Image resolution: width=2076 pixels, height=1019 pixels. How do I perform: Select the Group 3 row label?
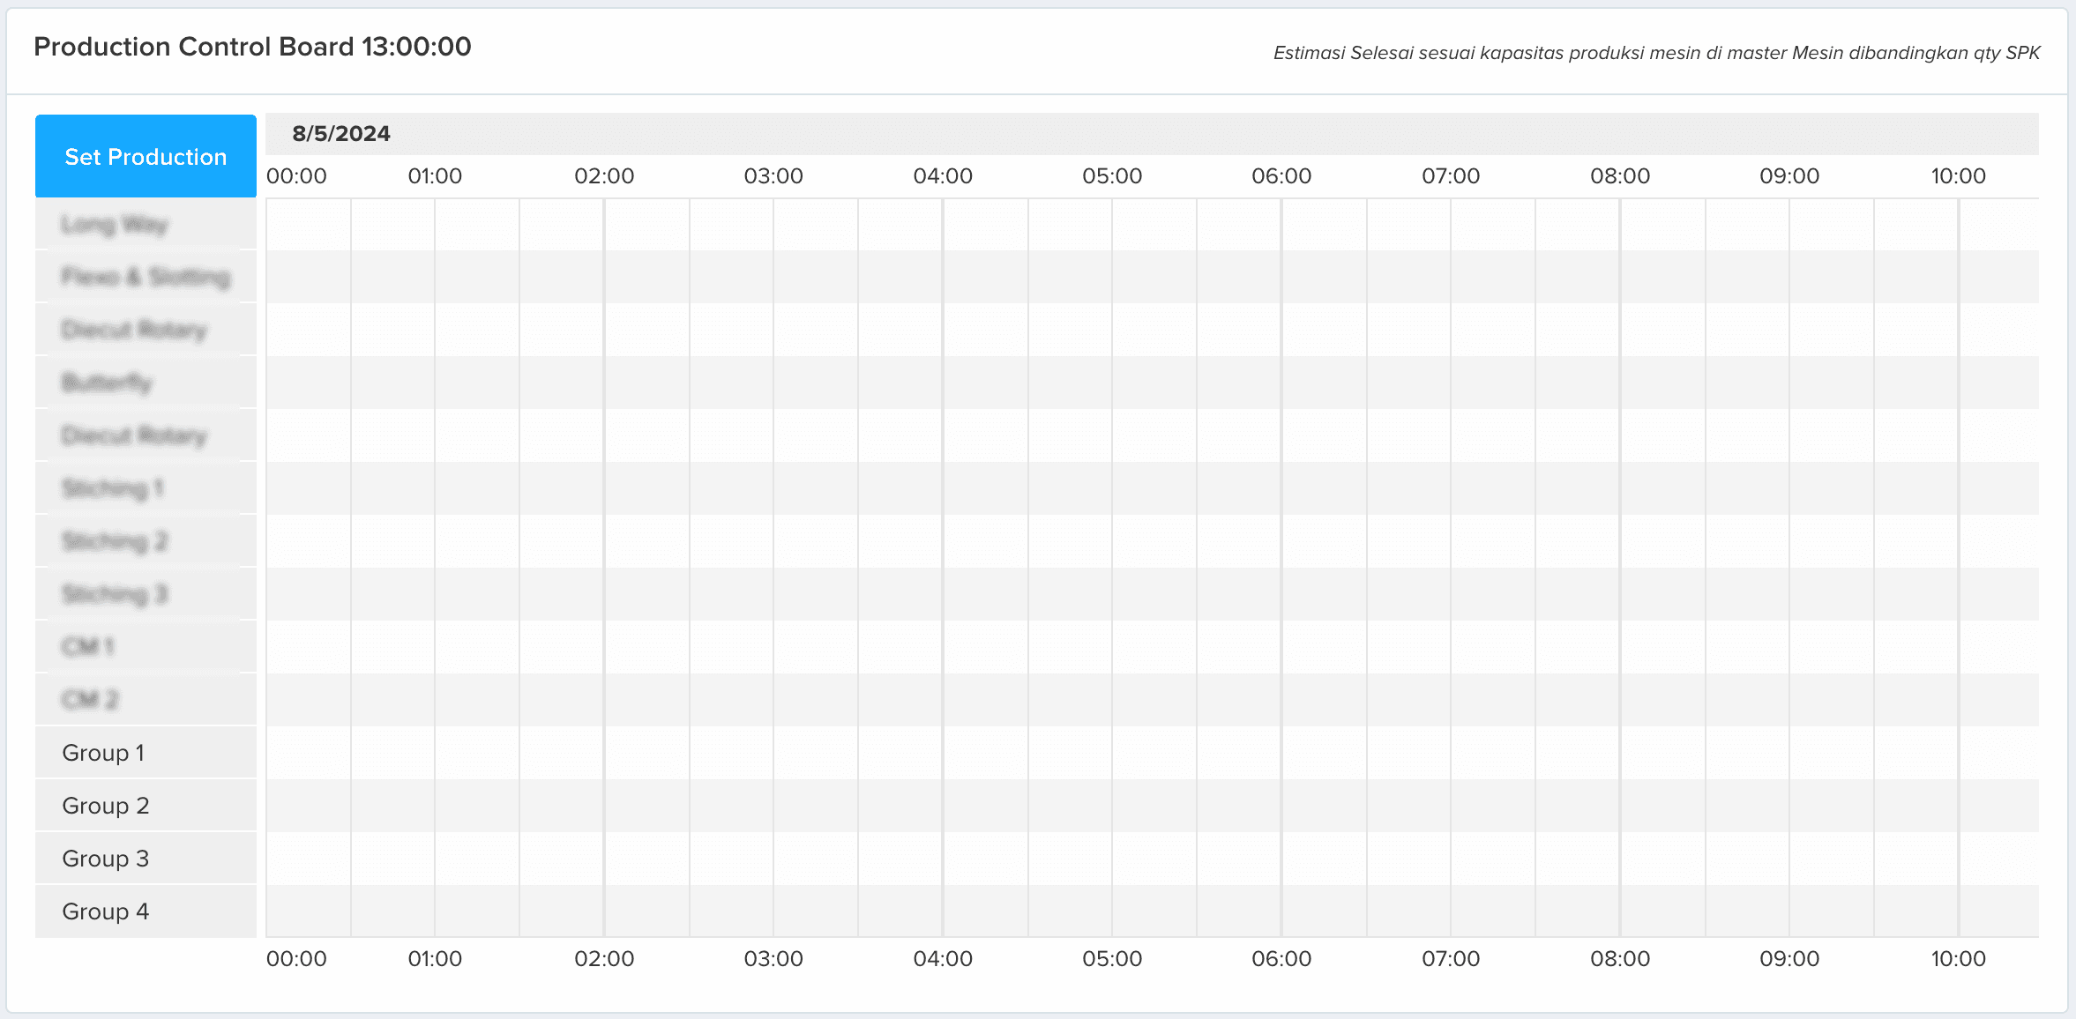pyautogui.click(x=146, y=859)
